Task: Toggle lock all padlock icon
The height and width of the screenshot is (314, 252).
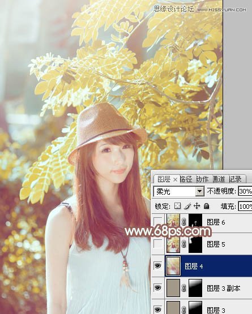Action: tap(207, 206)
